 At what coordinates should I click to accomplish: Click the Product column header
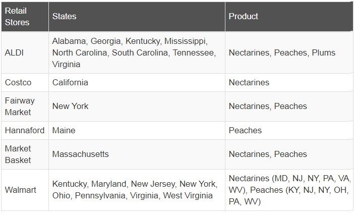coord(243,17)
